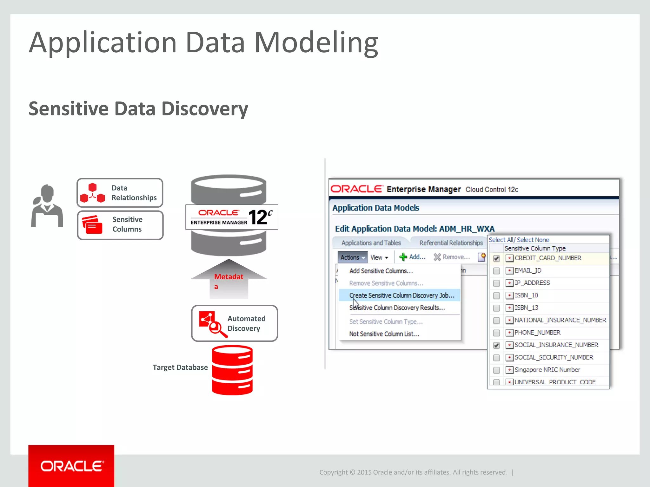Click the new document toolbar icon
Viewport: 650px width, 487px height.
click(x=482, y=257)
